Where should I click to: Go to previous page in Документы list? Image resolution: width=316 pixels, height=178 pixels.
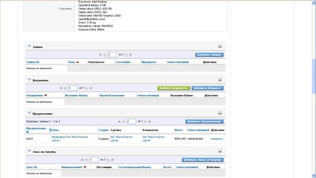click(65, 88)
